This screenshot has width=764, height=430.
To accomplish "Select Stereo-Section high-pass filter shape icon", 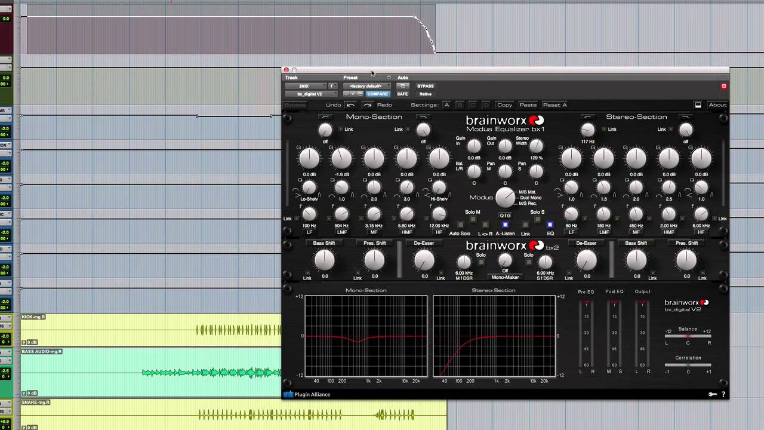I will [588, 117].
